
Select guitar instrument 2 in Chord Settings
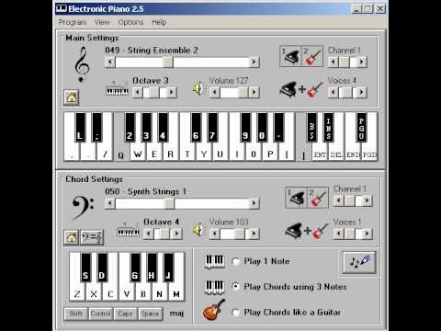pyautogui.click(x=318, y=198)
